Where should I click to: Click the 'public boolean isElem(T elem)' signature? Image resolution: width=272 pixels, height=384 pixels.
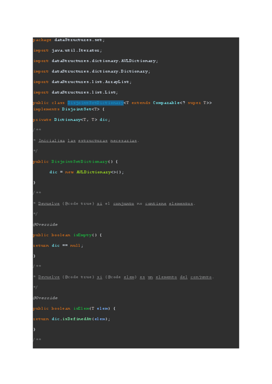click(x=74, y=308)
